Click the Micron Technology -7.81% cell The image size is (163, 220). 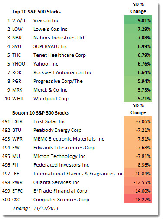138,156
